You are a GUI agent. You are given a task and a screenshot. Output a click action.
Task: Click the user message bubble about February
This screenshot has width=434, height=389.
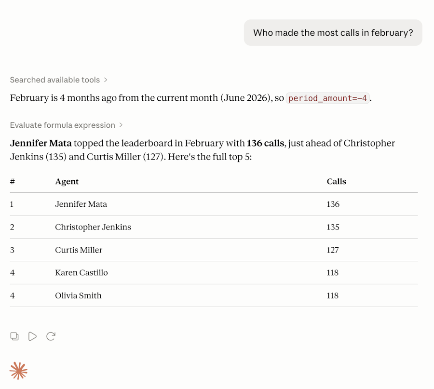pos(333,33)
